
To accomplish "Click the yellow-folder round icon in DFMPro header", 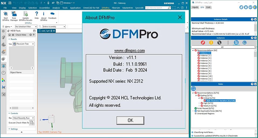I will (x=255, y=7).
